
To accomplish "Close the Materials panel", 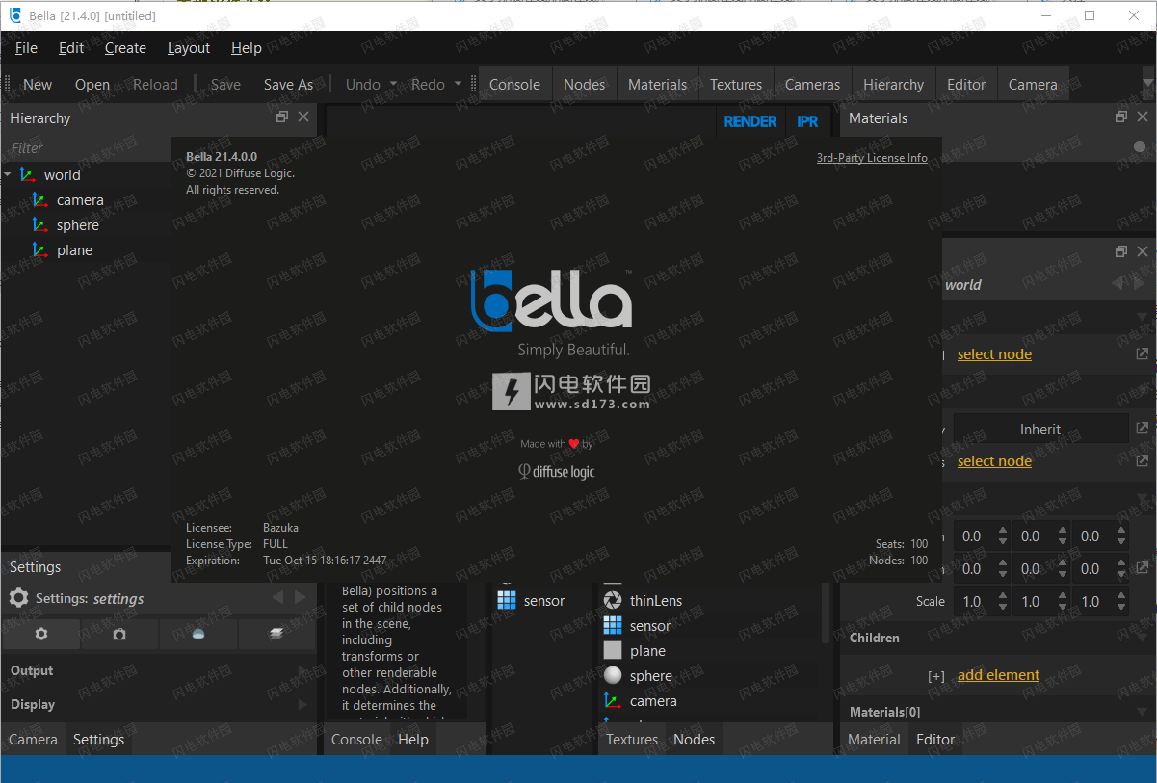I will pos(1142,117).
